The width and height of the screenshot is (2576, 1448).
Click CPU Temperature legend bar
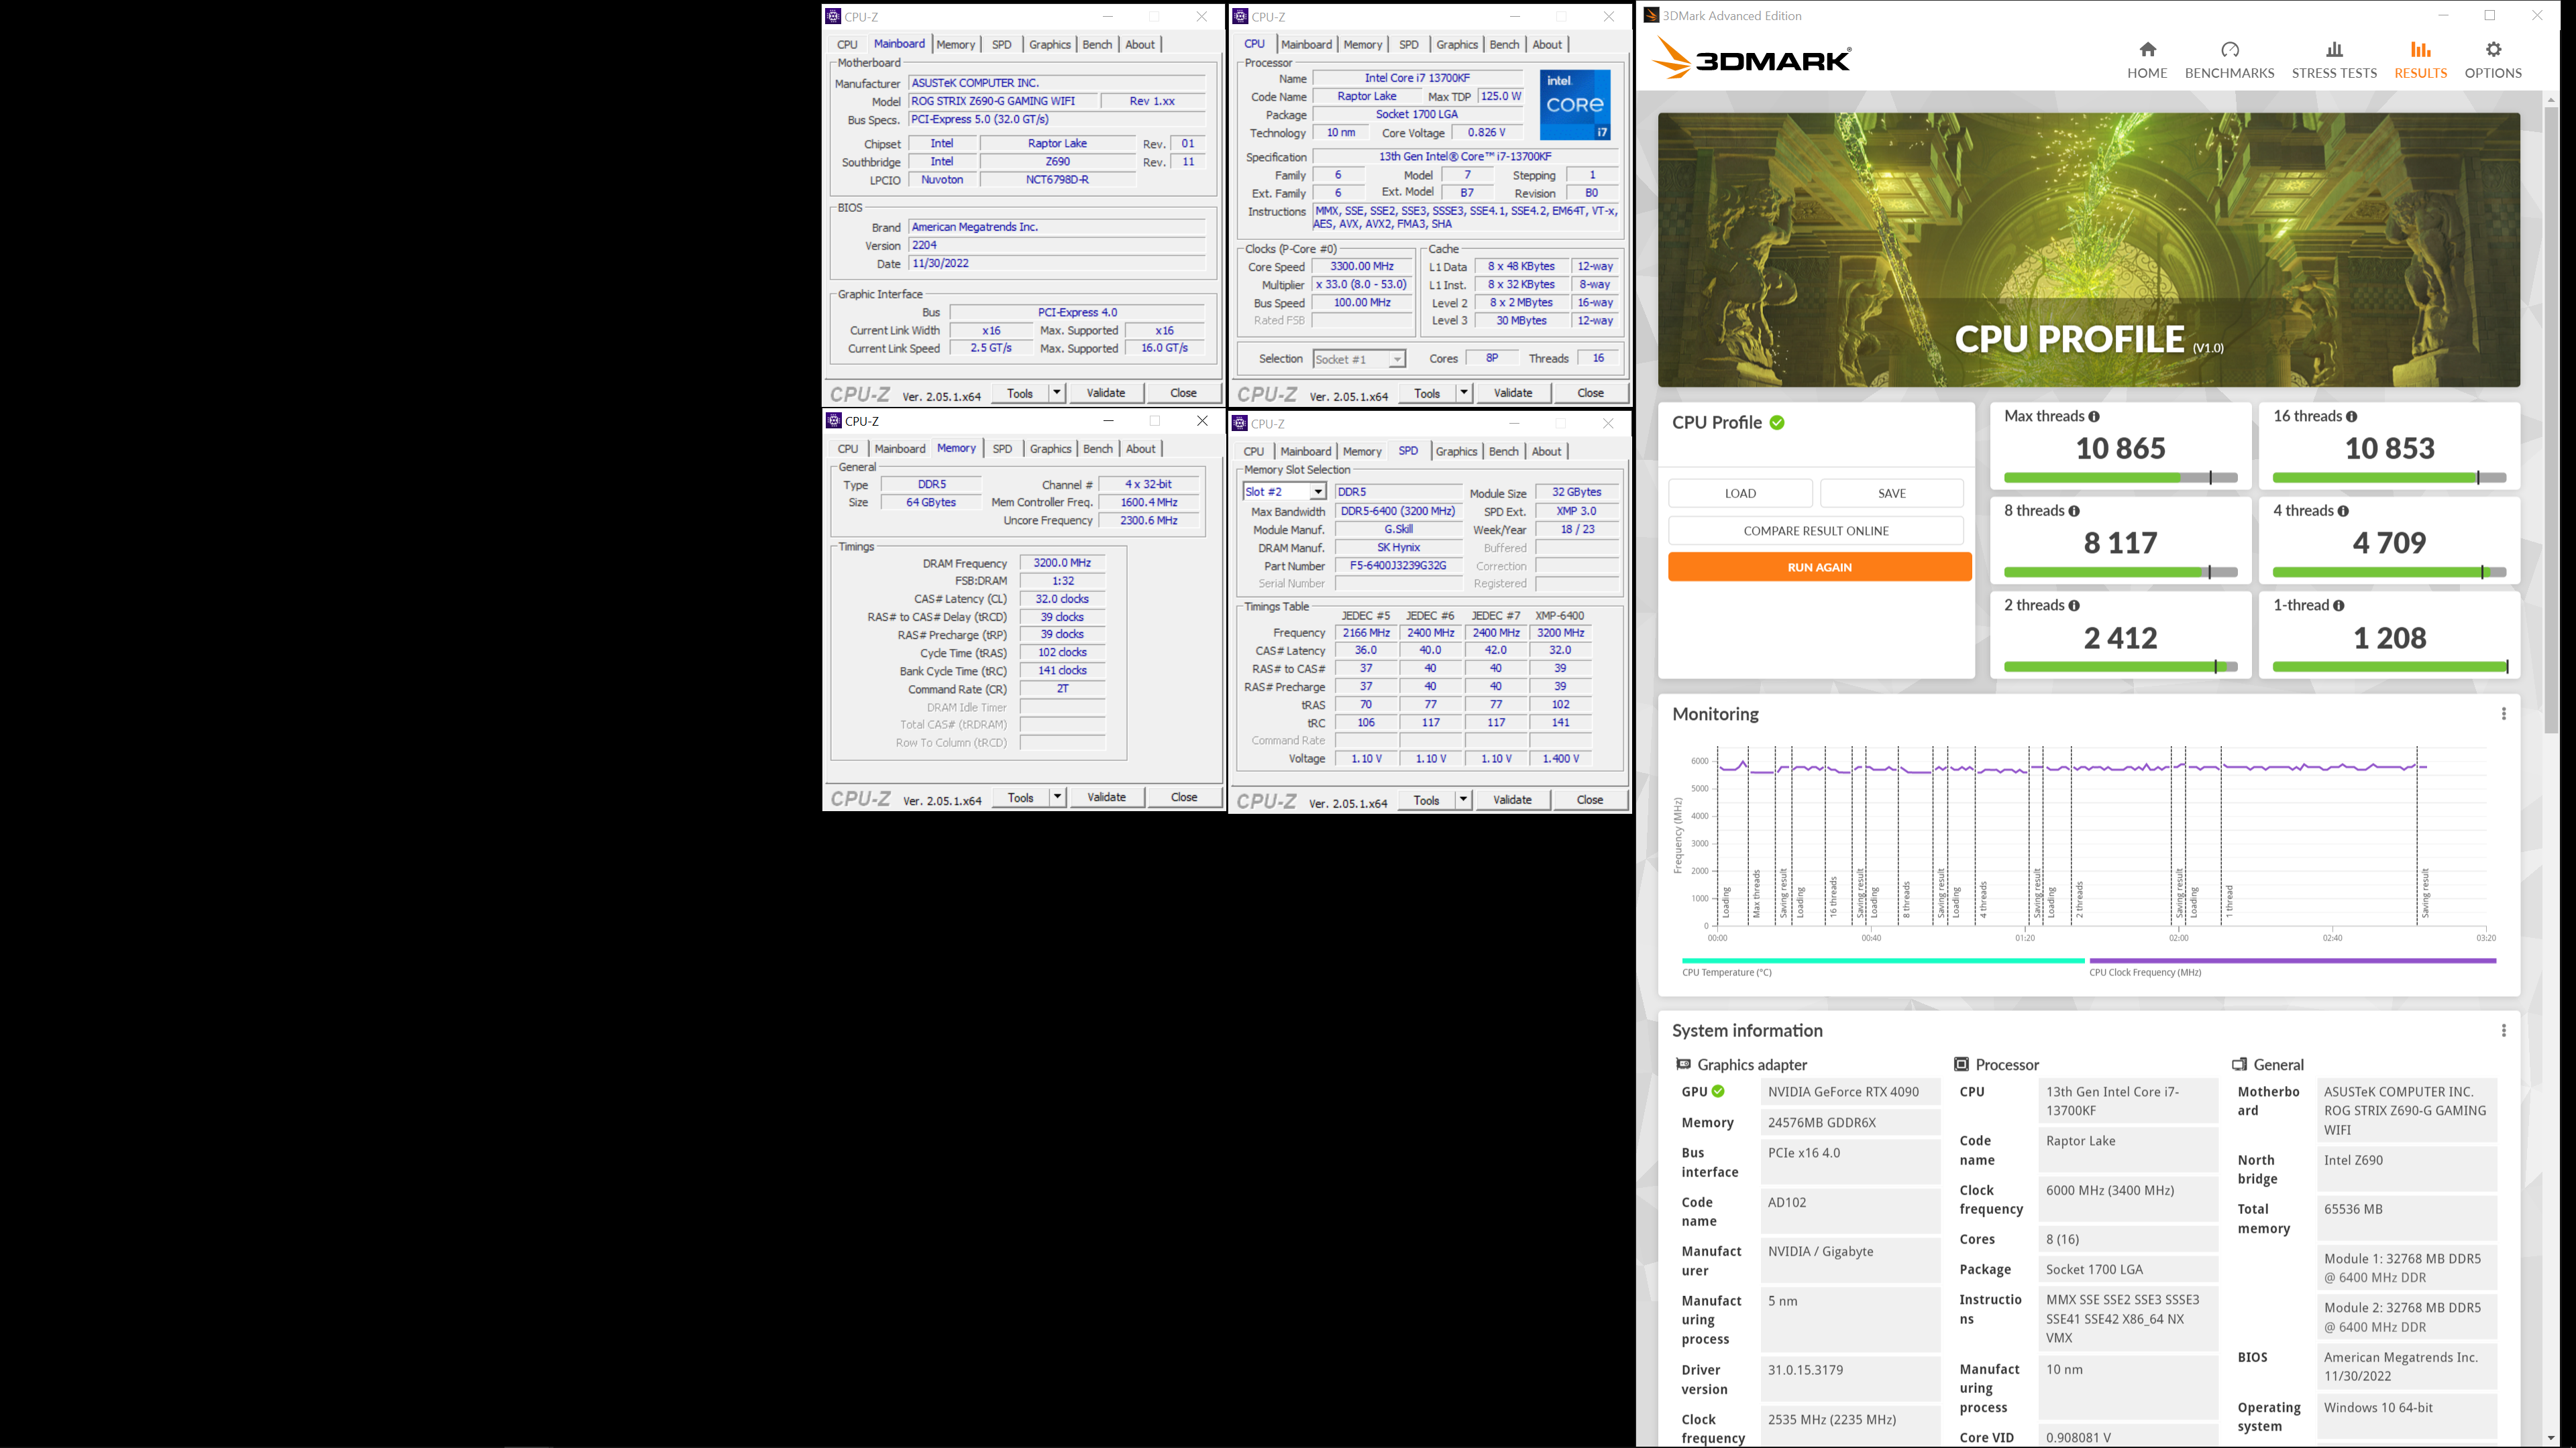tap(1883, 961)
